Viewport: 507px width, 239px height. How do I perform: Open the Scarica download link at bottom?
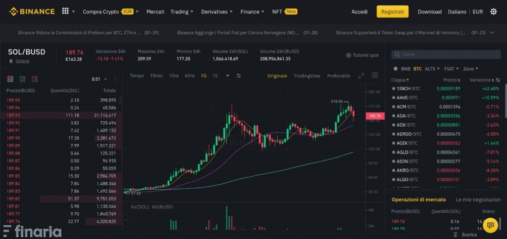pyautogui.click(x=465, y=235)
